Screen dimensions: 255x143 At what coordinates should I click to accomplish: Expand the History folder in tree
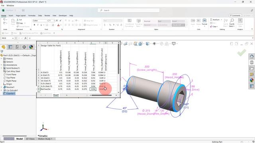(x=2, y=58)
